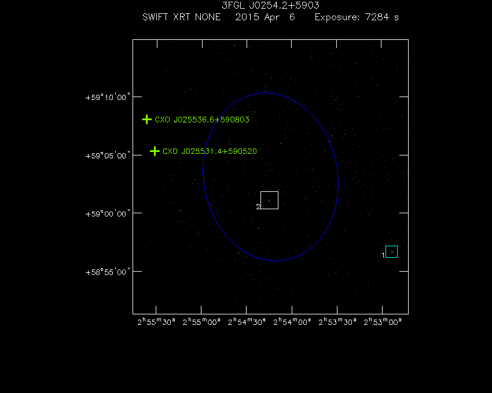492x393 pixels.
Task: Click the right ascension label 2h53m00s
Action: [383, 322]
